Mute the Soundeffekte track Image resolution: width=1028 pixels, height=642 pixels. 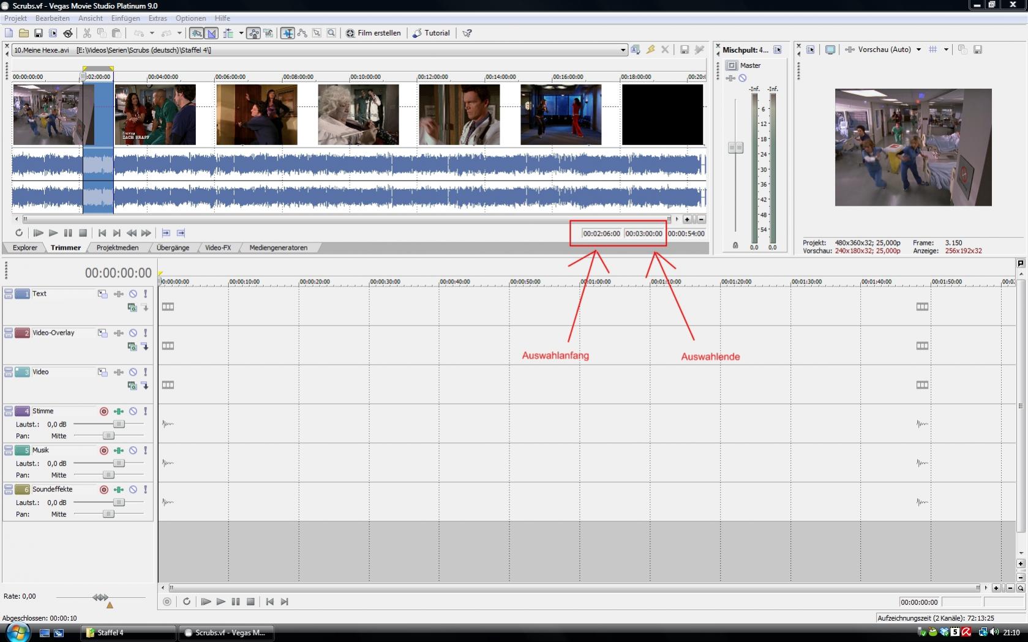(x=133, y=490)
